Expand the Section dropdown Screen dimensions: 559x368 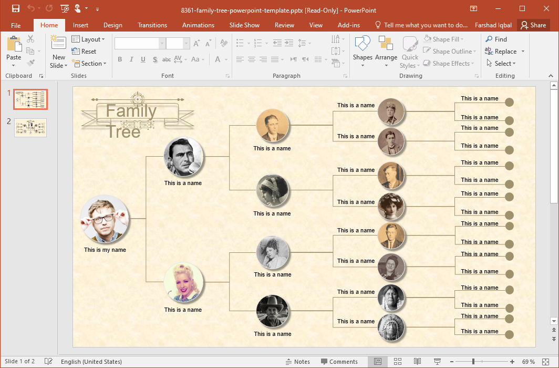88,64
